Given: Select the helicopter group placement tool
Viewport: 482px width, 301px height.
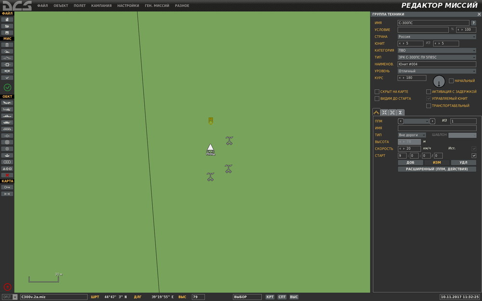Looking at the screenshot, I should (7, 109).
